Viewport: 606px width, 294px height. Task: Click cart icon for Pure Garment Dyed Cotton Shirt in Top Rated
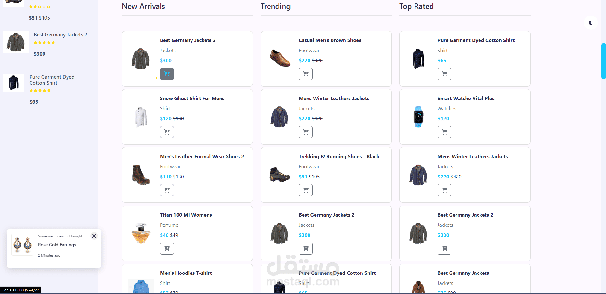pyautogui.click(x=444, y=74)
